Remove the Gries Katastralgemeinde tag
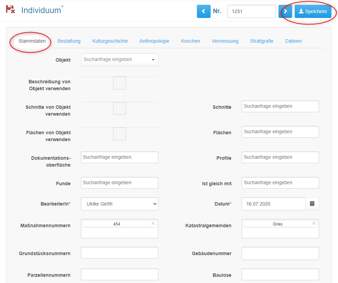The width and height of the screenshot is (338, 283). click(314, 223)
